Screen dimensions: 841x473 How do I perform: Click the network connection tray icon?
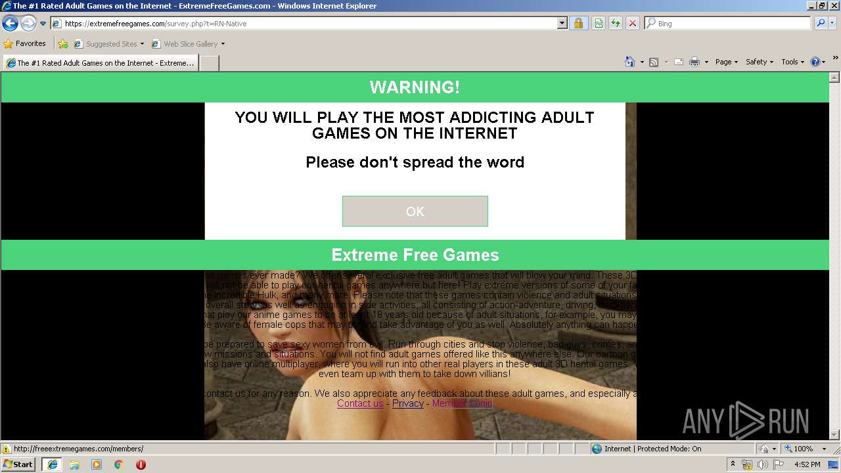(747, 464)
